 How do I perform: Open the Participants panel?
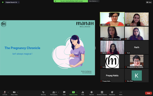point(54,93)
